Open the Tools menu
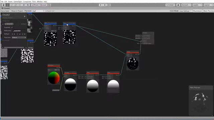The image size is (214, 120). tap(34, 2)
